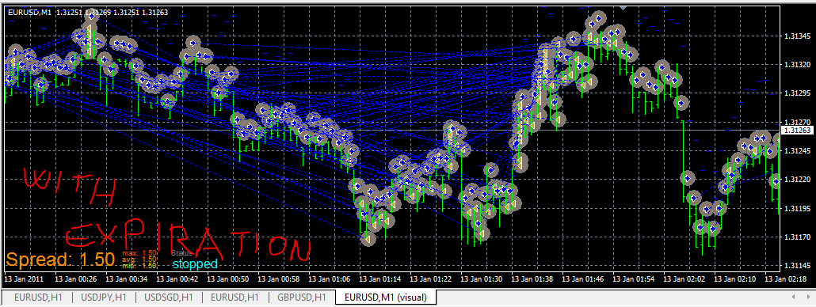Click the 1.31270 price scale label

coord(796,123)
